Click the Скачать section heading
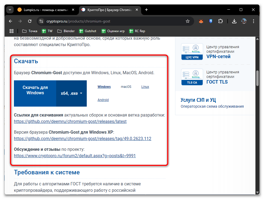Viewport: 264px width, 199px height. [x=26, y=61]
